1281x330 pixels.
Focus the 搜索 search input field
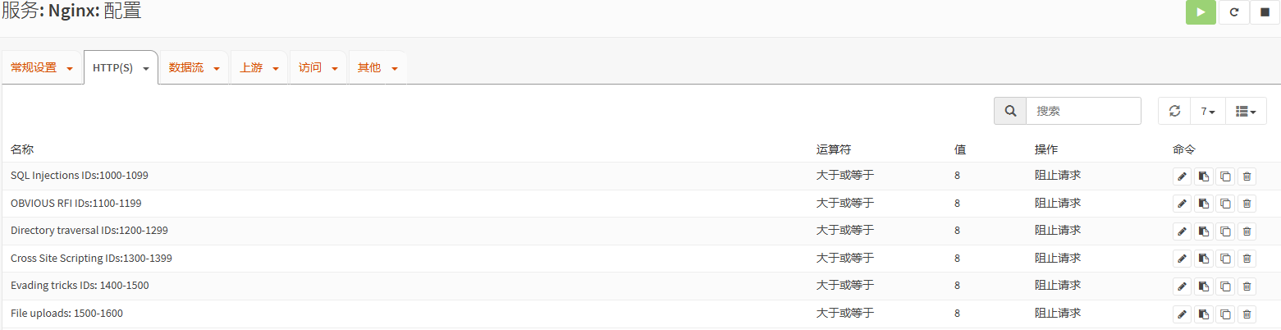1083,111
